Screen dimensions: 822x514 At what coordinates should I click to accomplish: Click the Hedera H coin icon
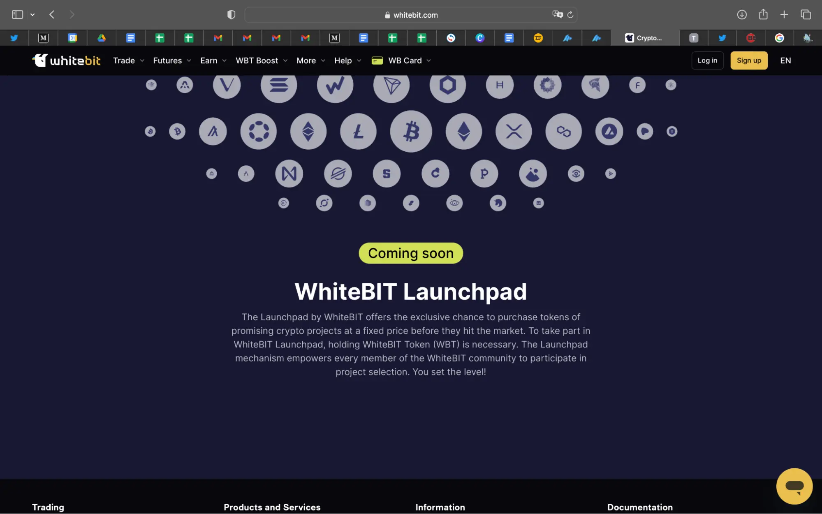500,85
